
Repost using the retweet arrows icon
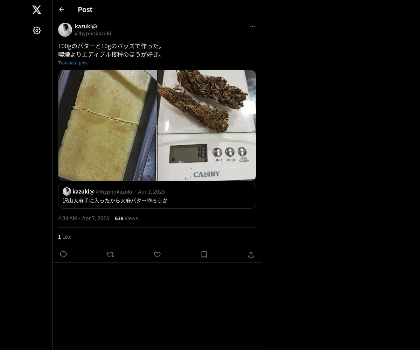[x=110, y=254]
